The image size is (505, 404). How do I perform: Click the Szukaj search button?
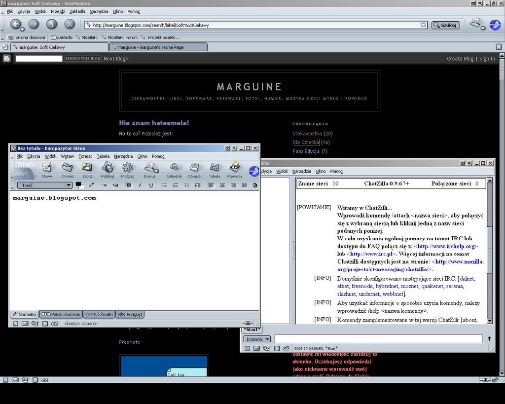(x=445, y=25)
